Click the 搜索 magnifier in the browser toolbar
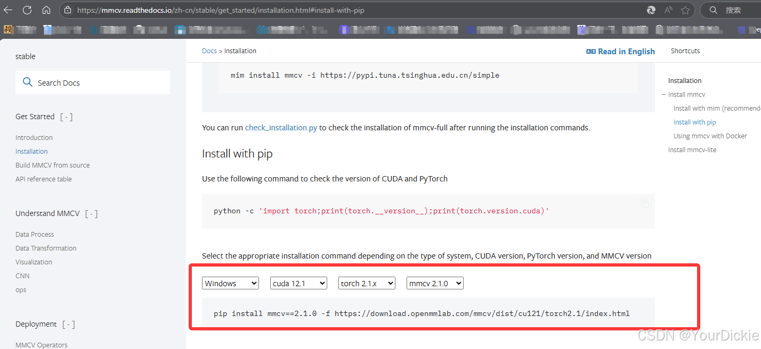Viewport: 761px width, 349px height. (714, 10)
